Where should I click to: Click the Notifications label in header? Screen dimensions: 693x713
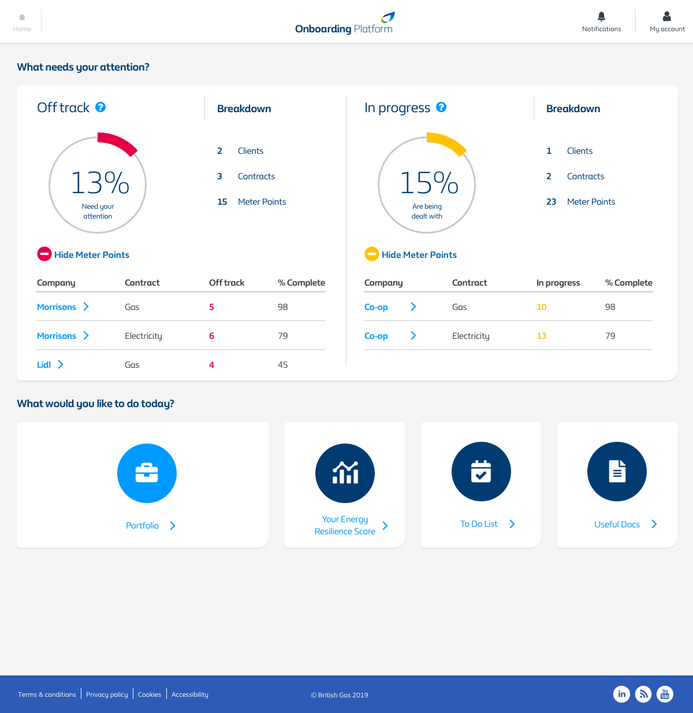point(602,29)
